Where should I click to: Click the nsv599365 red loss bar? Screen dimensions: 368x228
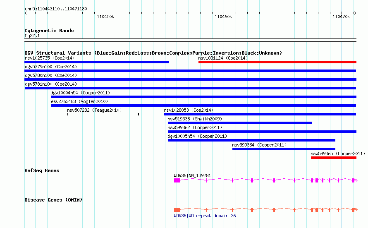[x=334, y=158]
